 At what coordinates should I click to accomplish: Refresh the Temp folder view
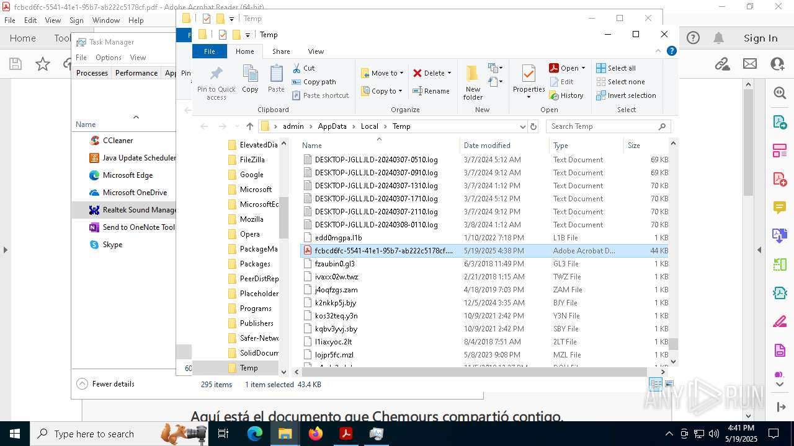click(533, 126)
